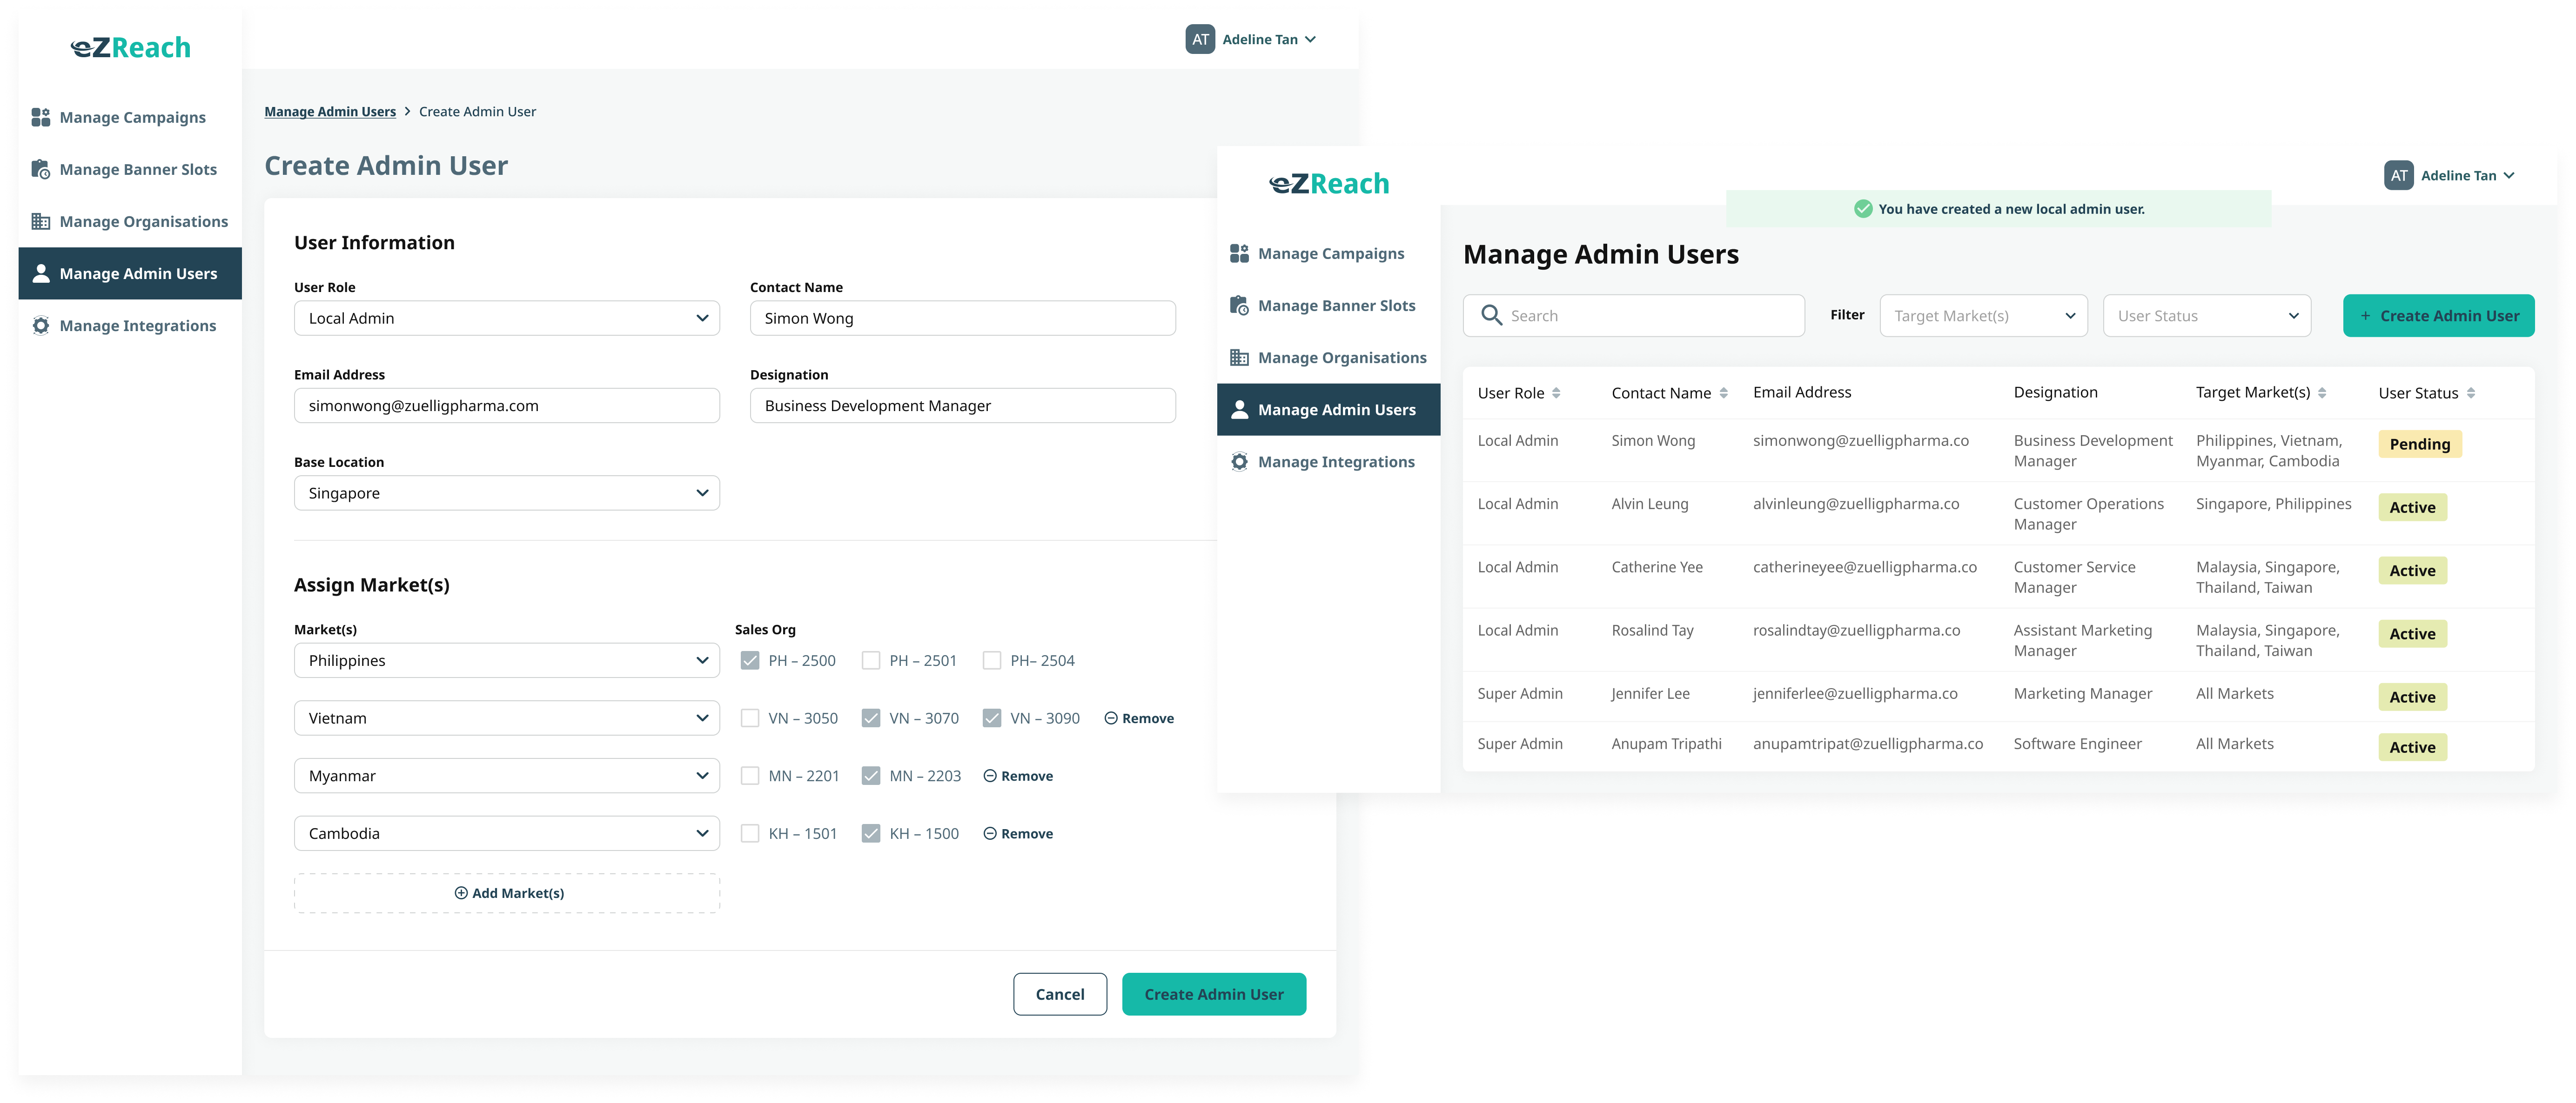Click the search magnifier icon
The image size is (2576, 1103).
[1491, 315]
